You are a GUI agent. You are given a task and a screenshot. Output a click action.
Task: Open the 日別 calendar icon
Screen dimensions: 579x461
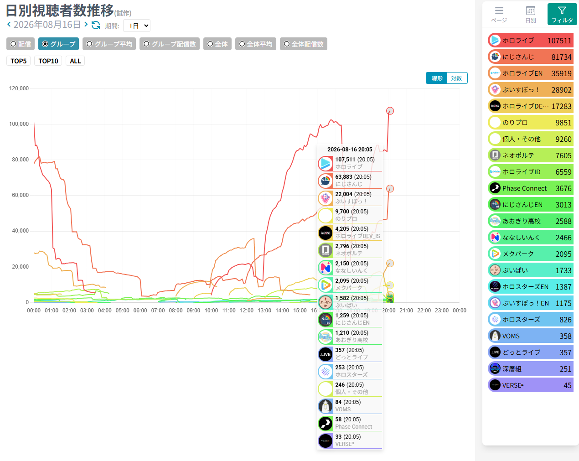click(531, 10)
